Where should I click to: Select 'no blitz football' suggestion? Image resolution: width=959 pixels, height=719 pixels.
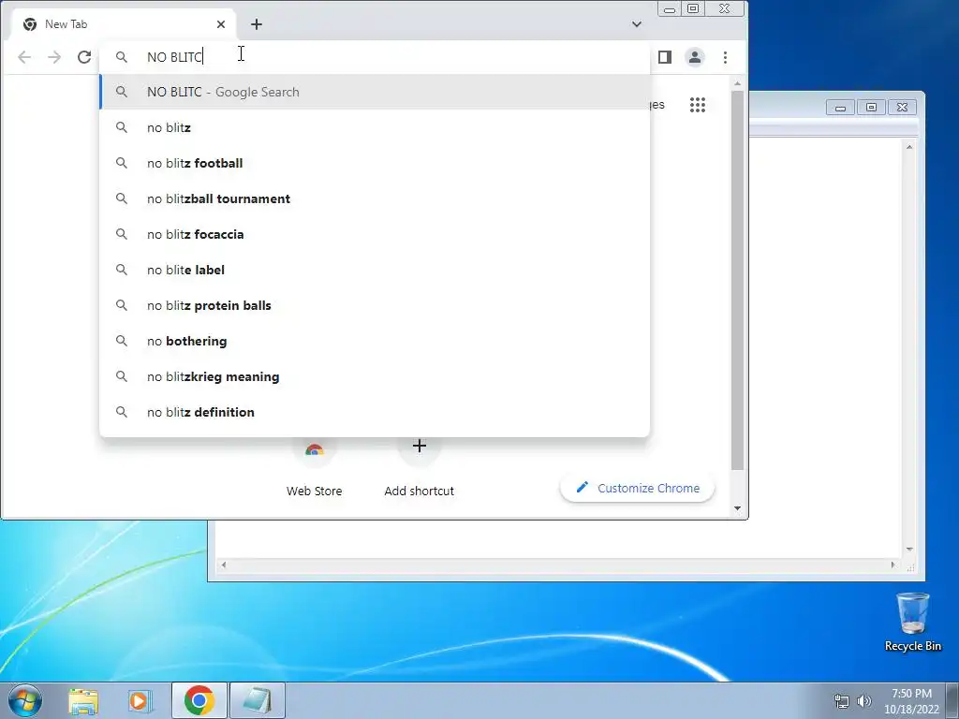tap(375, 163)
